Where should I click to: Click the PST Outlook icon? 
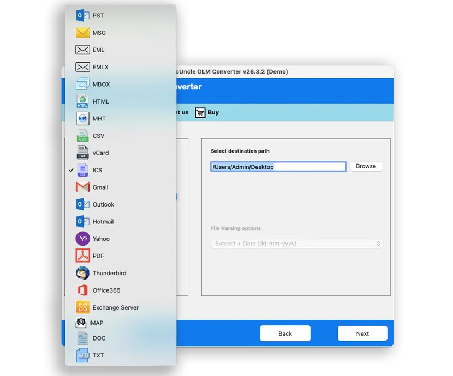point(82,15)
